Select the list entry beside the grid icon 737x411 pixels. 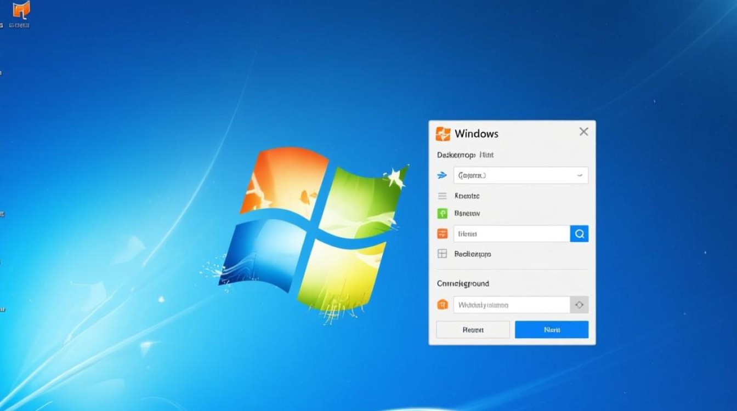pos(473,254)
